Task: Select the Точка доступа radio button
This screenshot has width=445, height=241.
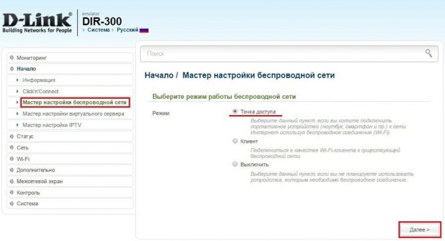Action: pos(235,111)
